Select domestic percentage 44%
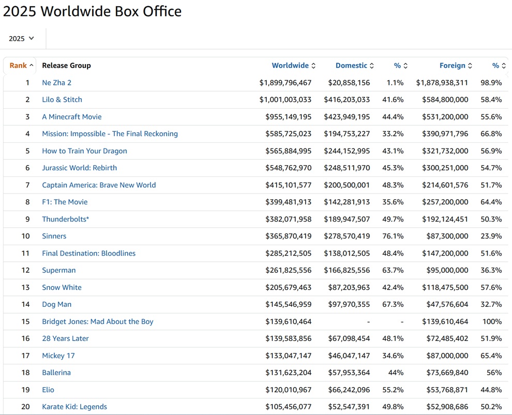 click(396, 373)
